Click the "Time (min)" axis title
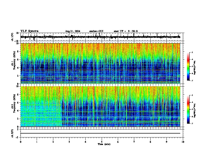 coord(104,144)
